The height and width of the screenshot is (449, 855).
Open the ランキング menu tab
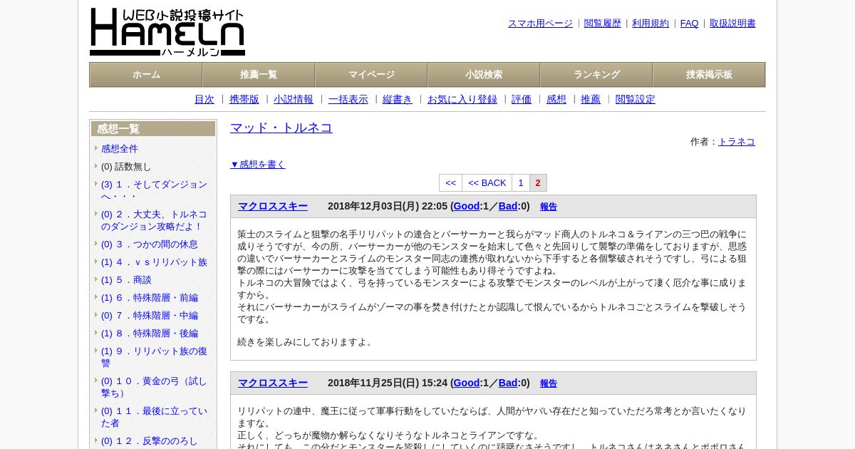[x=596, y=75]
